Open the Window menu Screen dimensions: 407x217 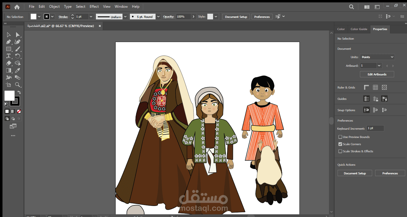tap(121, 7)
